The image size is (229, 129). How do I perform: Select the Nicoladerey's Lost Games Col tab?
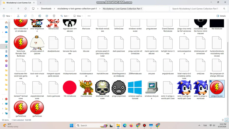(19, 3)
